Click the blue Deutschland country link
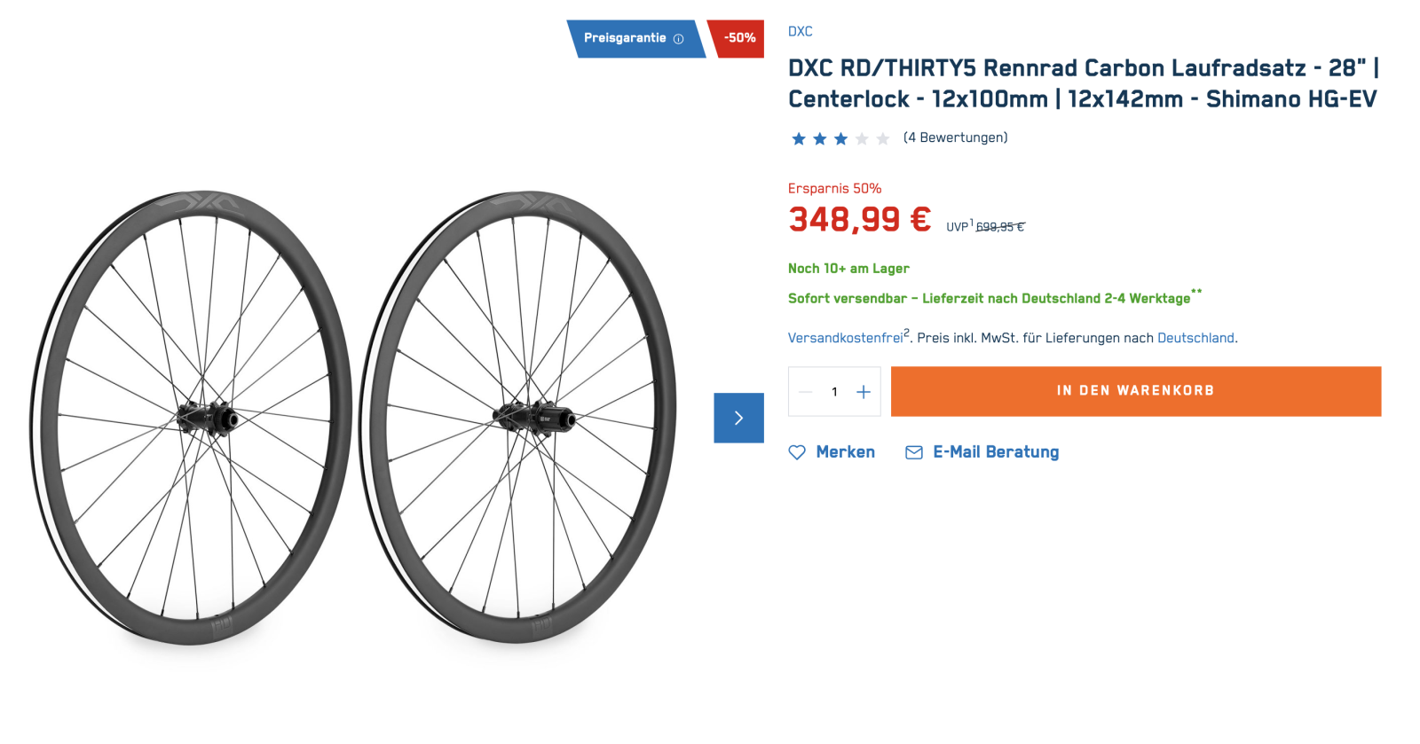The image size is (1420, 744). pyautogui.click(x=1195, y=338)
